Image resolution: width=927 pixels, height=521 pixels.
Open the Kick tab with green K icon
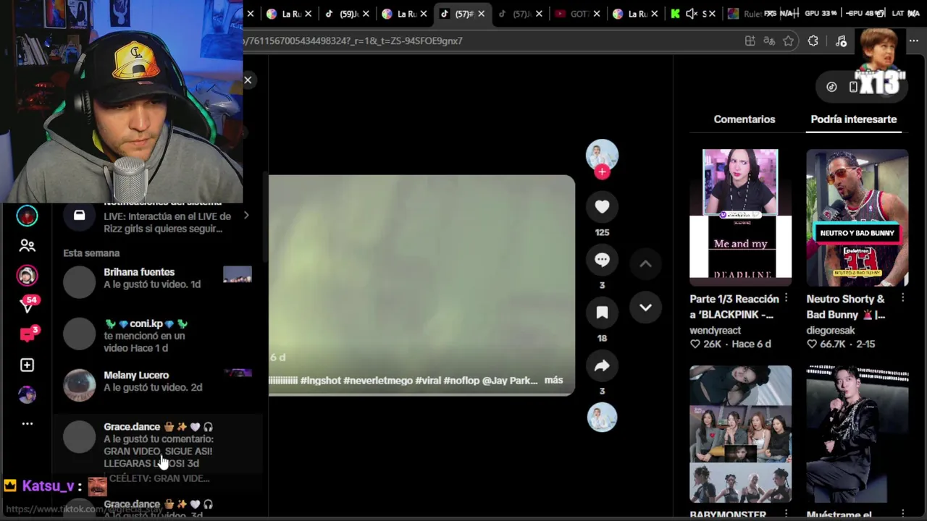tap(675, 14)
